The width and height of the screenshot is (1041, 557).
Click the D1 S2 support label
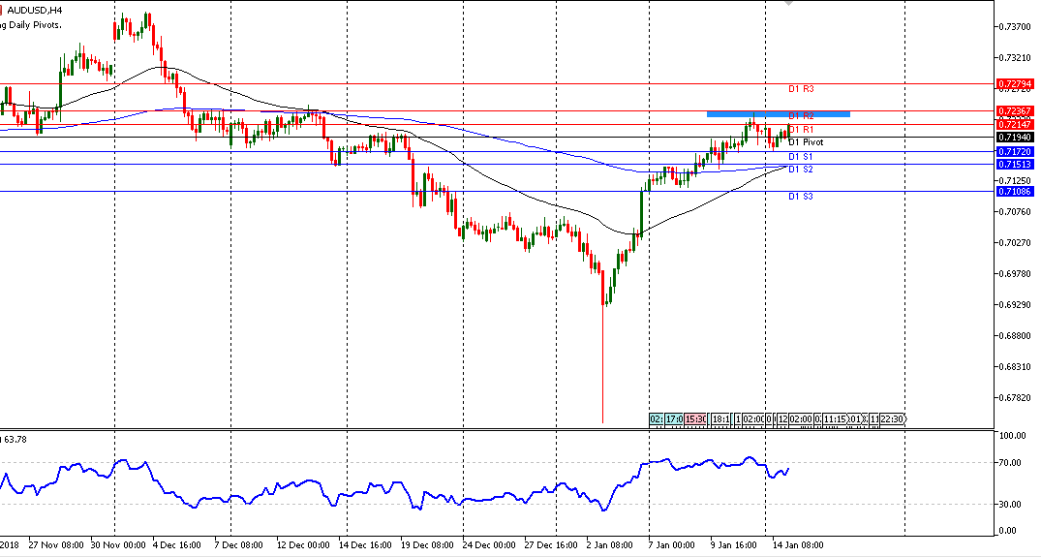pos(800,170)
